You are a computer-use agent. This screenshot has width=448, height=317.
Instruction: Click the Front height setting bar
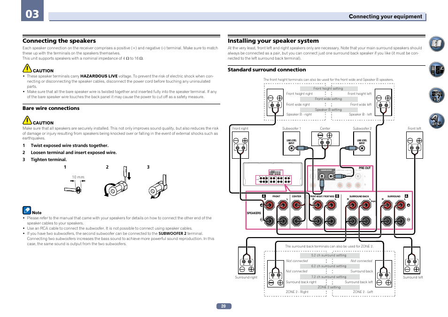329,89
